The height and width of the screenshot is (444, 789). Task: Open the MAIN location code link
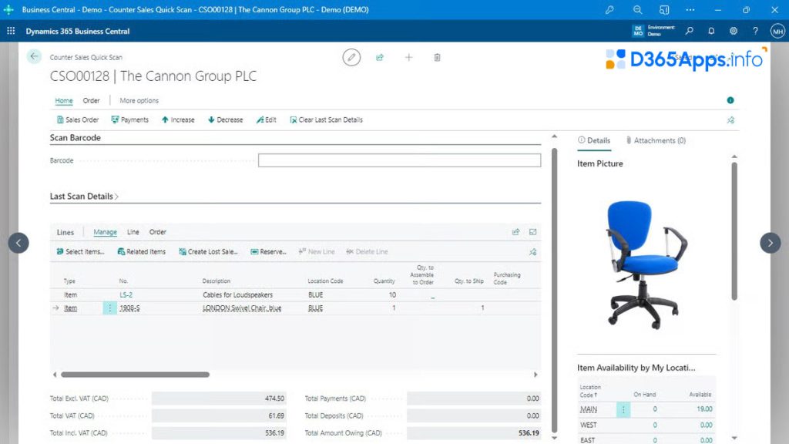588,409
